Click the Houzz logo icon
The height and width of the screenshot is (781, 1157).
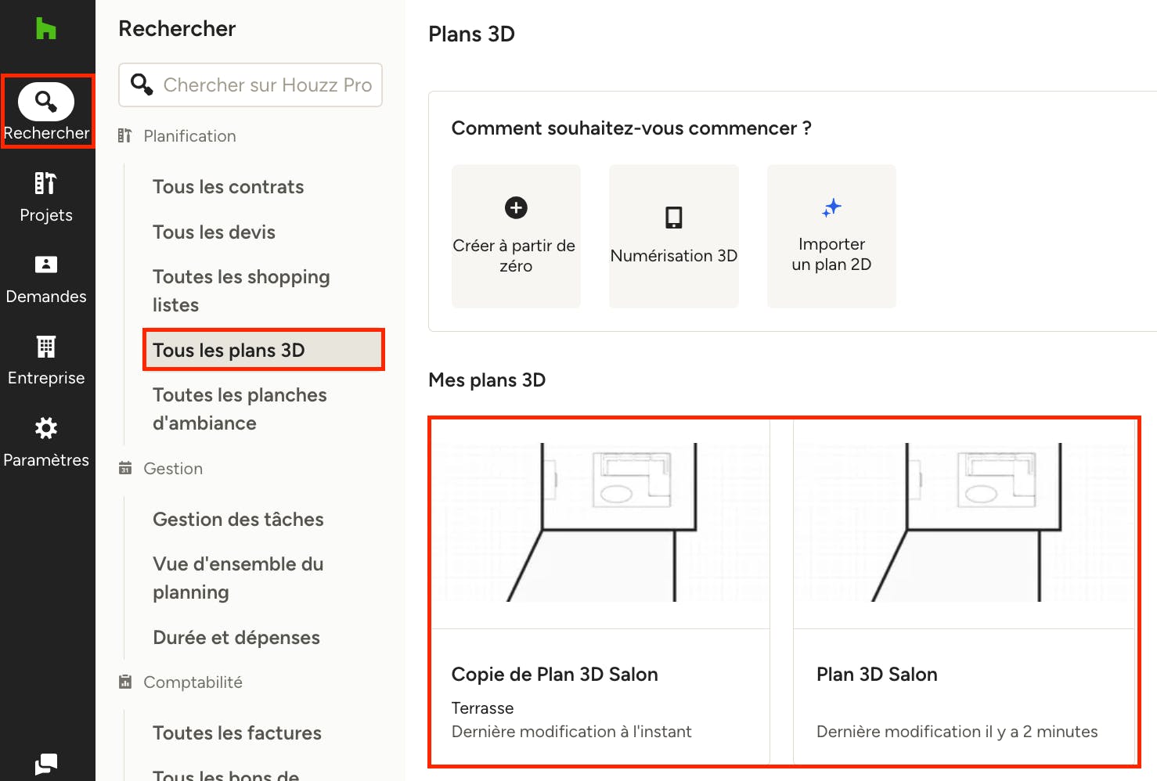46,29
